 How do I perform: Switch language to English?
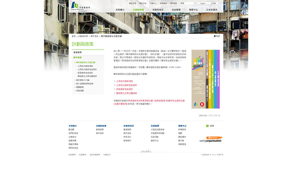pos(203,3)
